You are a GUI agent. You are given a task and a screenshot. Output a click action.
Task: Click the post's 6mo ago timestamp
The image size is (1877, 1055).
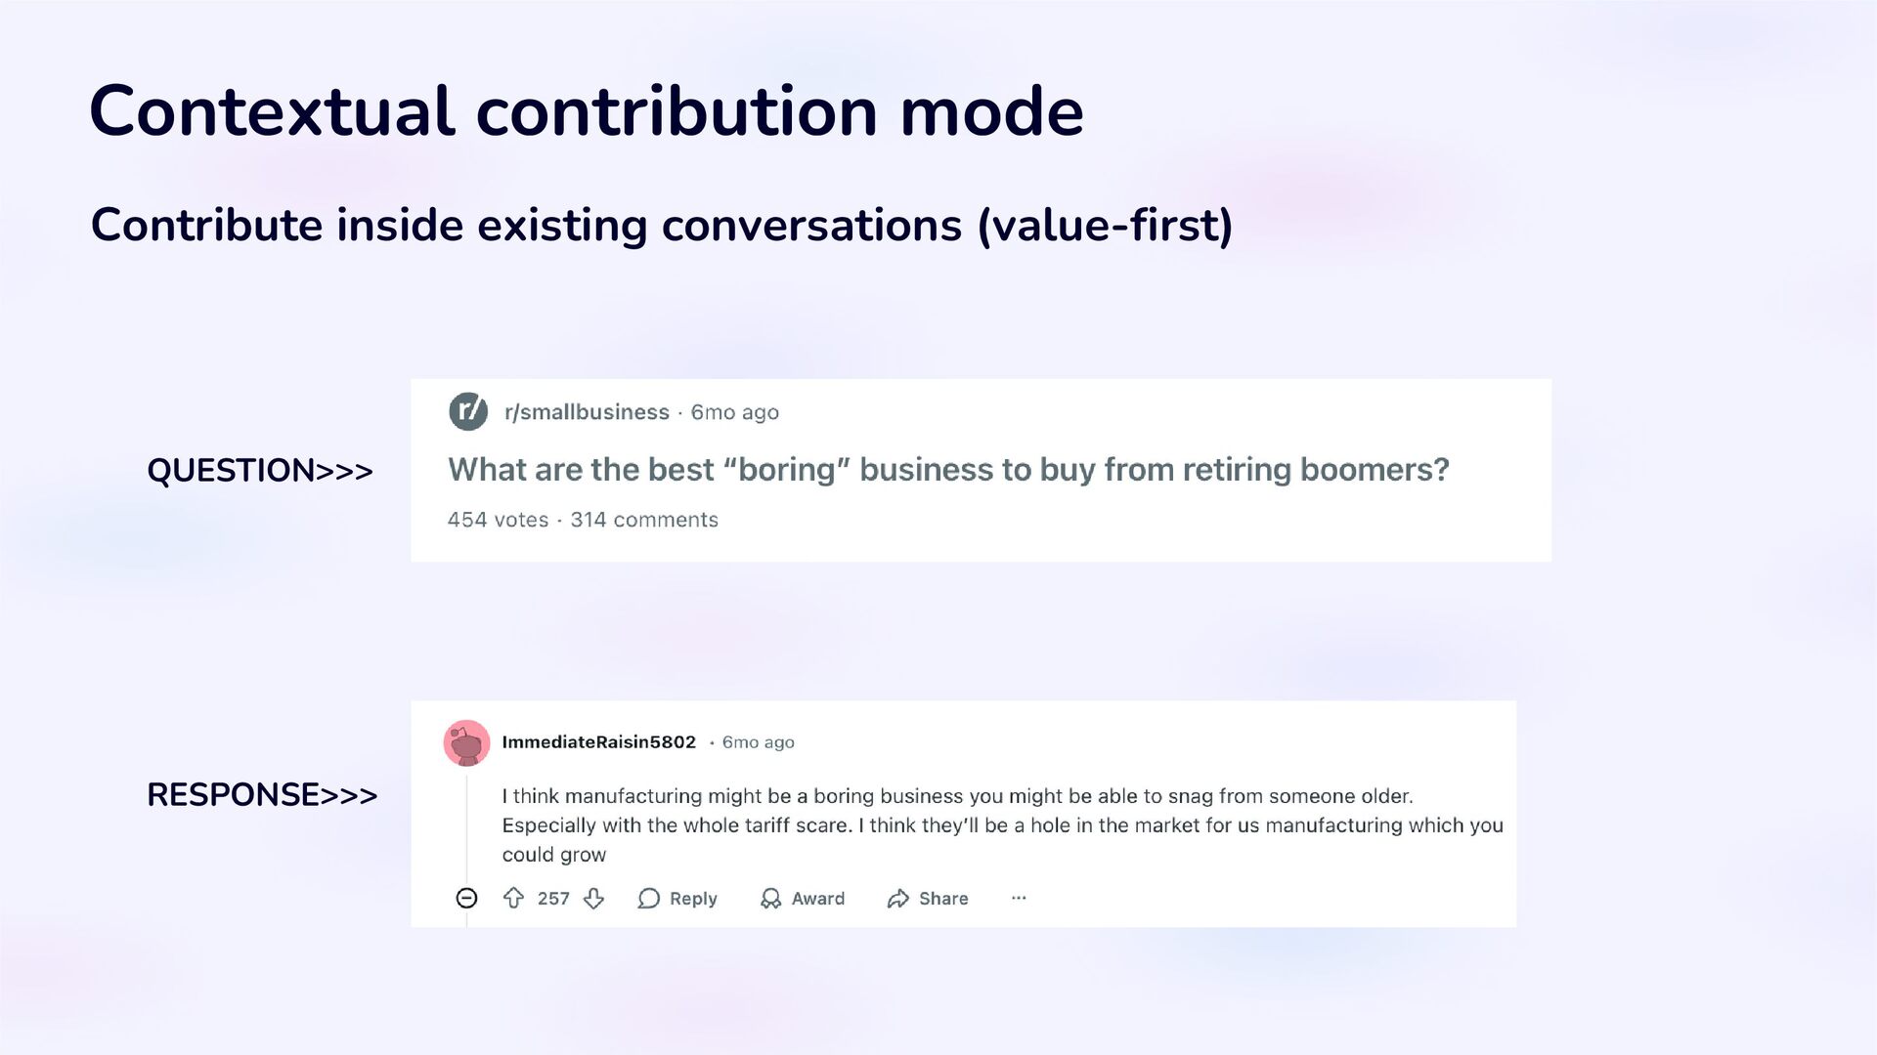point(734,412)
